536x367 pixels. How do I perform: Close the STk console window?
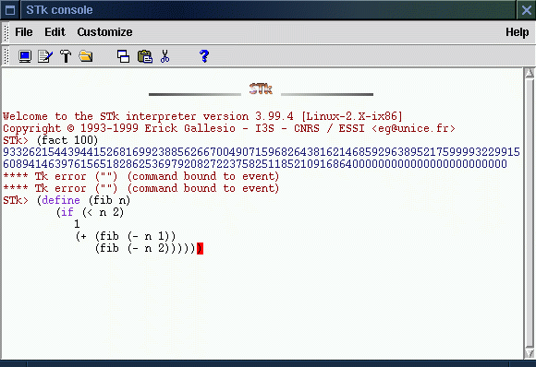pyautogui.click(x=527, y=10)
